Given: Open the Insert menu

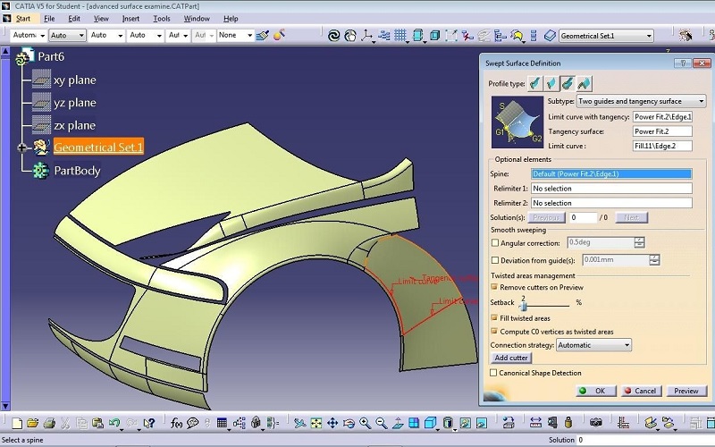Looking at the screenshot, I should [x=130, y=18].
